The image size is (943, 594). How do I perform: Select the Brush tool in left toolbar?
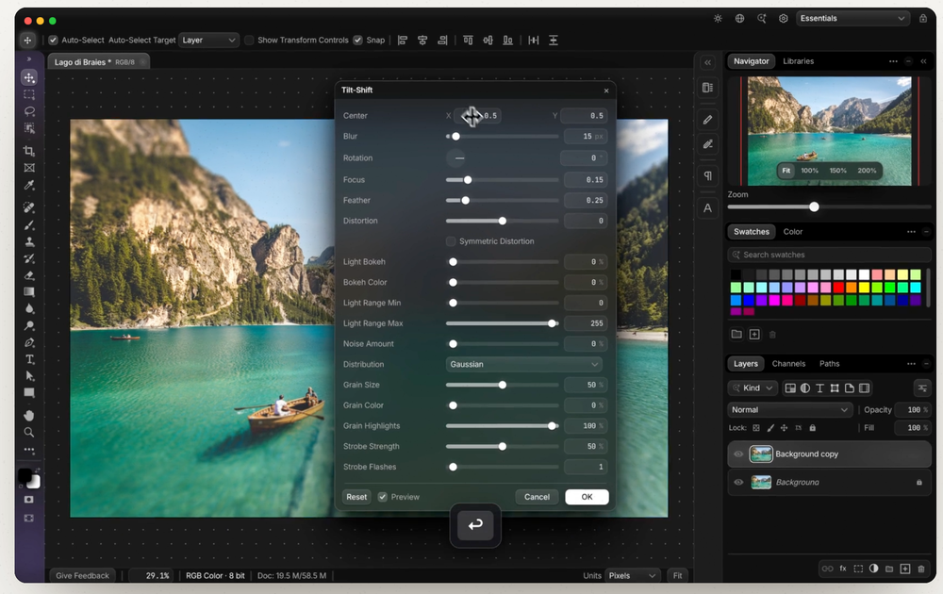(29, 224)
